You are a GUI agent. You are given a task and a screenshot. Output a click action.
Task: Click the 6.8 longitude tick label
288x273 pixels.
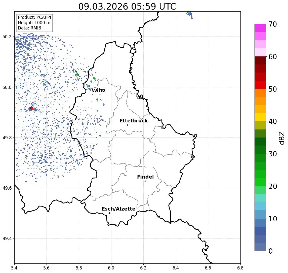(240, 268)
